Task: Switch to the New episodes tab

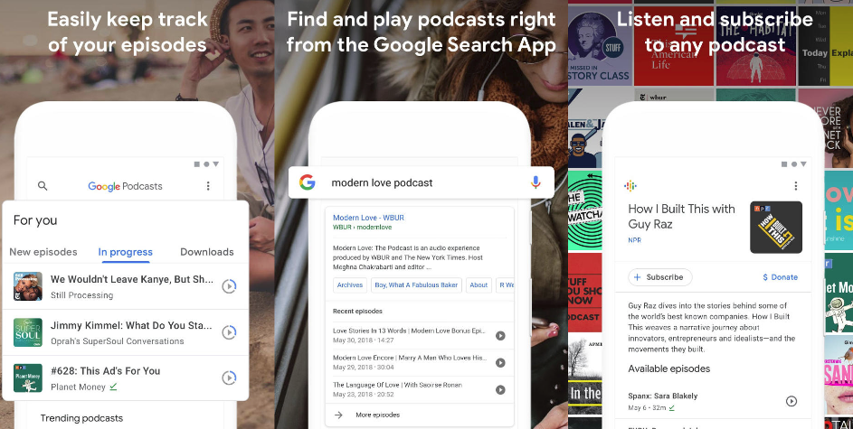Action: pos(43,252)
